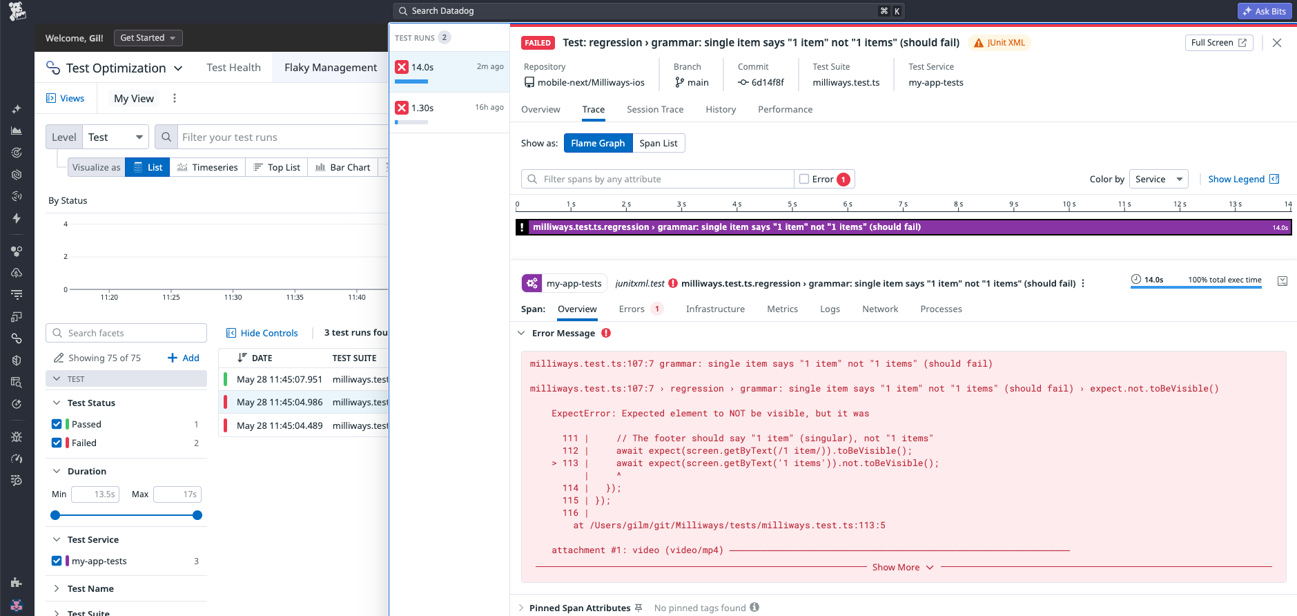Select the failed 1.30s test run

[449, 113]
